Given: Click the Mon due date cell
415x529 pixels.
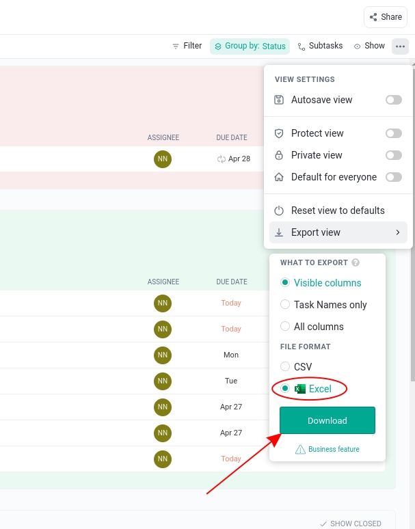Looking at the screenshot, I should tap(231, 355).
